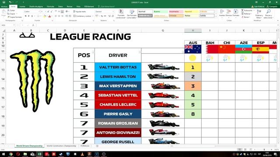The height and width of the screenshot is (157, 280).
Task: Expand the Name Box dropdown
Action: point(14,25)
